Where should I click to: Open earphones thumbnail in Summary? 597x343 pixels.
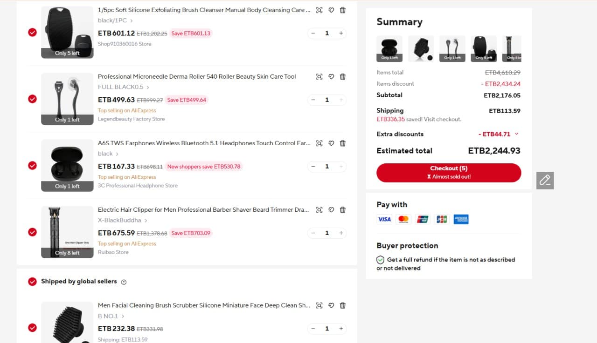click(x=389, y=48)
